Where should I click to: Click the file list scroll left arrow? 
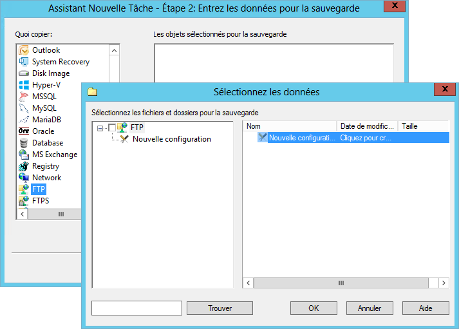[x=248, y=283]
